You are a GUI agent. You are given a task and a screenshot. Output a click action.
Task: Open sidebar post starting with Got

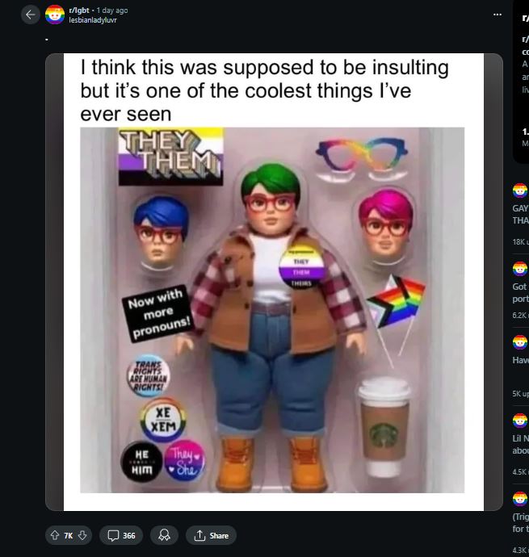pos(520,293)
